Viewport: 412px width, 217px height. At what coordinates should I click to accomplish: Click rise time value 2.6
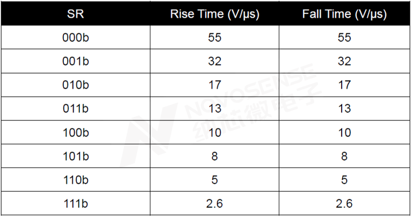click(214, 204)
